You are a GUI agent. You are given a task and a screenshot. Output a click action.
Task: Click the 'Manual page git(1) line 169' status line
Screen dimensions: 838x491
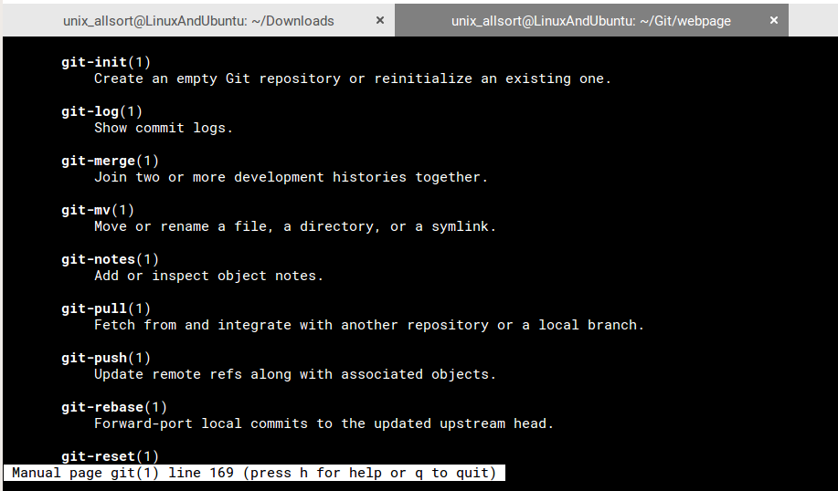click(254, 473)
